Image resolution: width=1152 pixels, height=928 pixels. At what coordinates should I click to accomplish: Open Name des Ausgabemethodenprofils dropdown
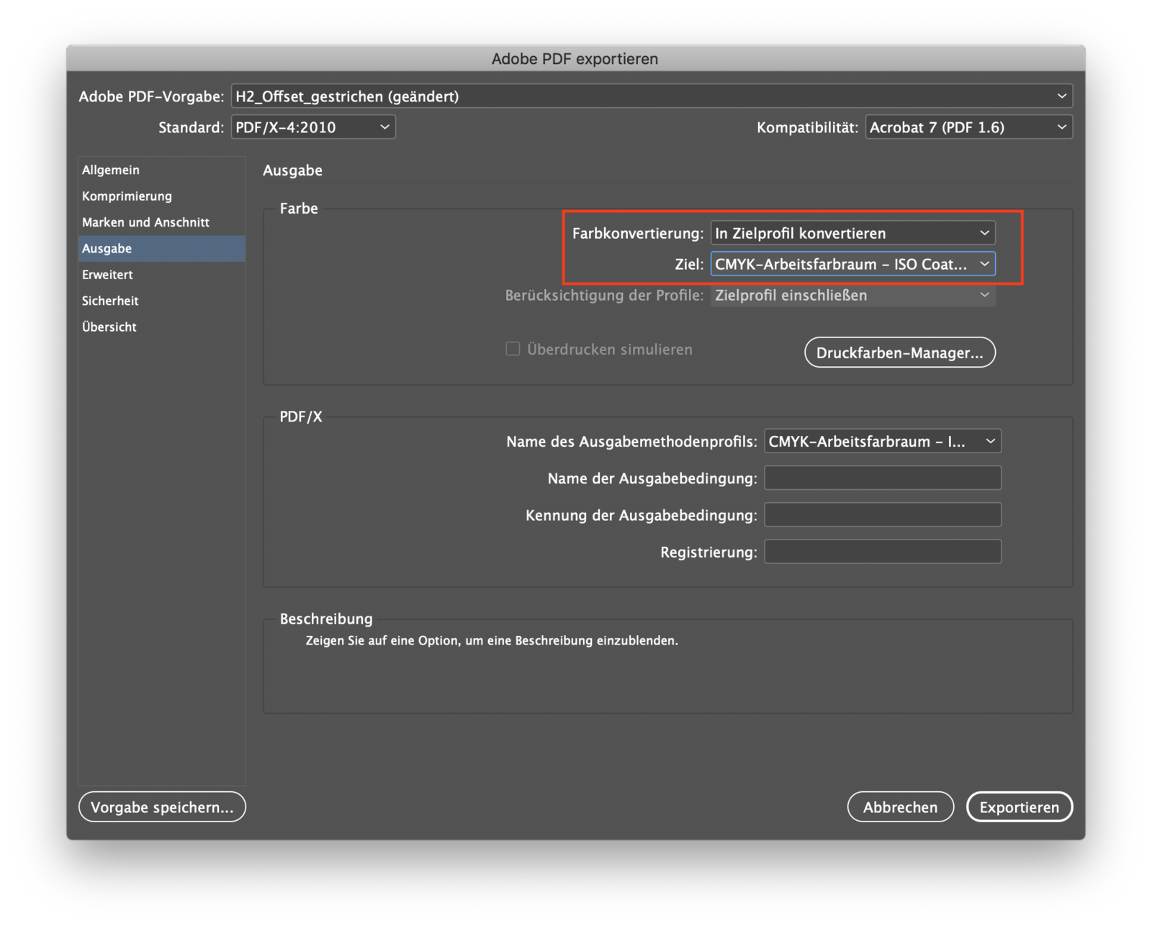point(882,442)
